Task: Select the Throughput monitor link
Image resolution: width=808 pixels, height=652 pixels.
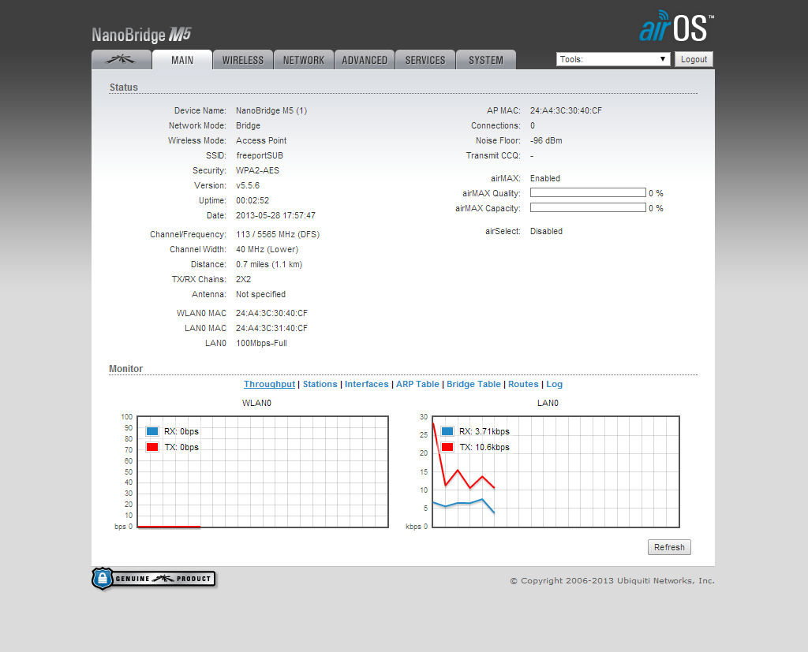Action: [x=269, y=384]
